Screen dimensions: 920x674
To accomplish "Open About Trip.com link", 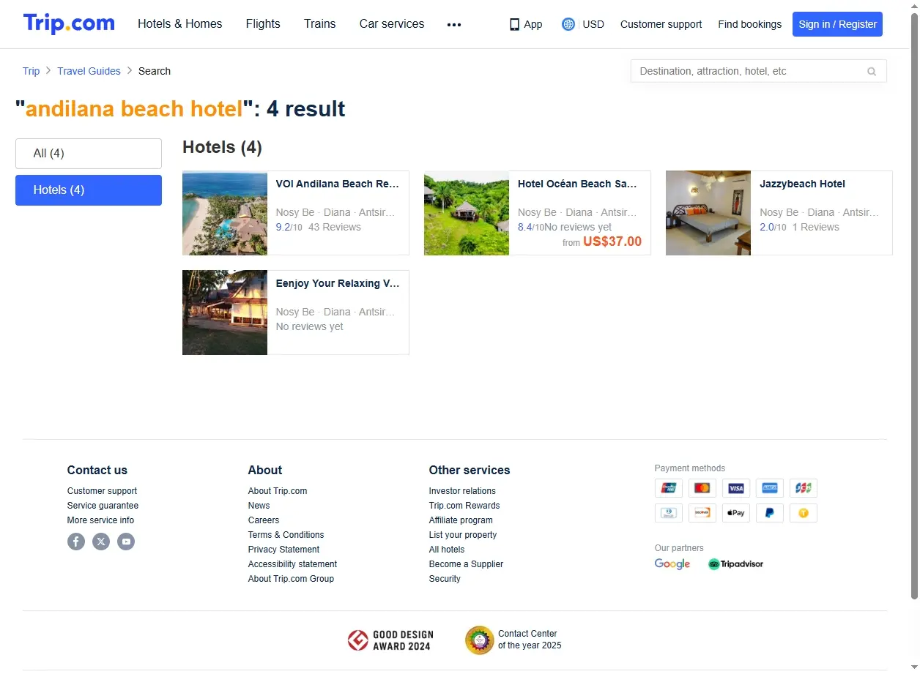I will (x=278, y=491).
